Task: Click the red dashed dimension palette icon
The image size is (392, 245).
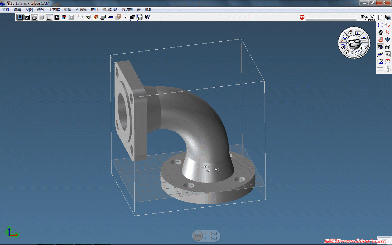Action: (387, 62)
